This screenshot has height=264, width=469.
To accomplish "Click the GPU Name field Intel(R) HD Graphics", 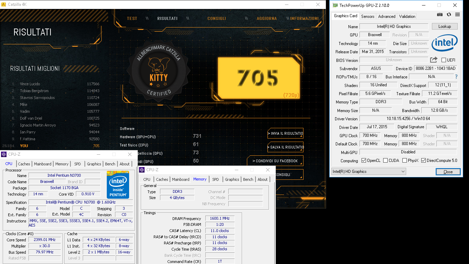I will pyautogui.click(x=394, y=26).
